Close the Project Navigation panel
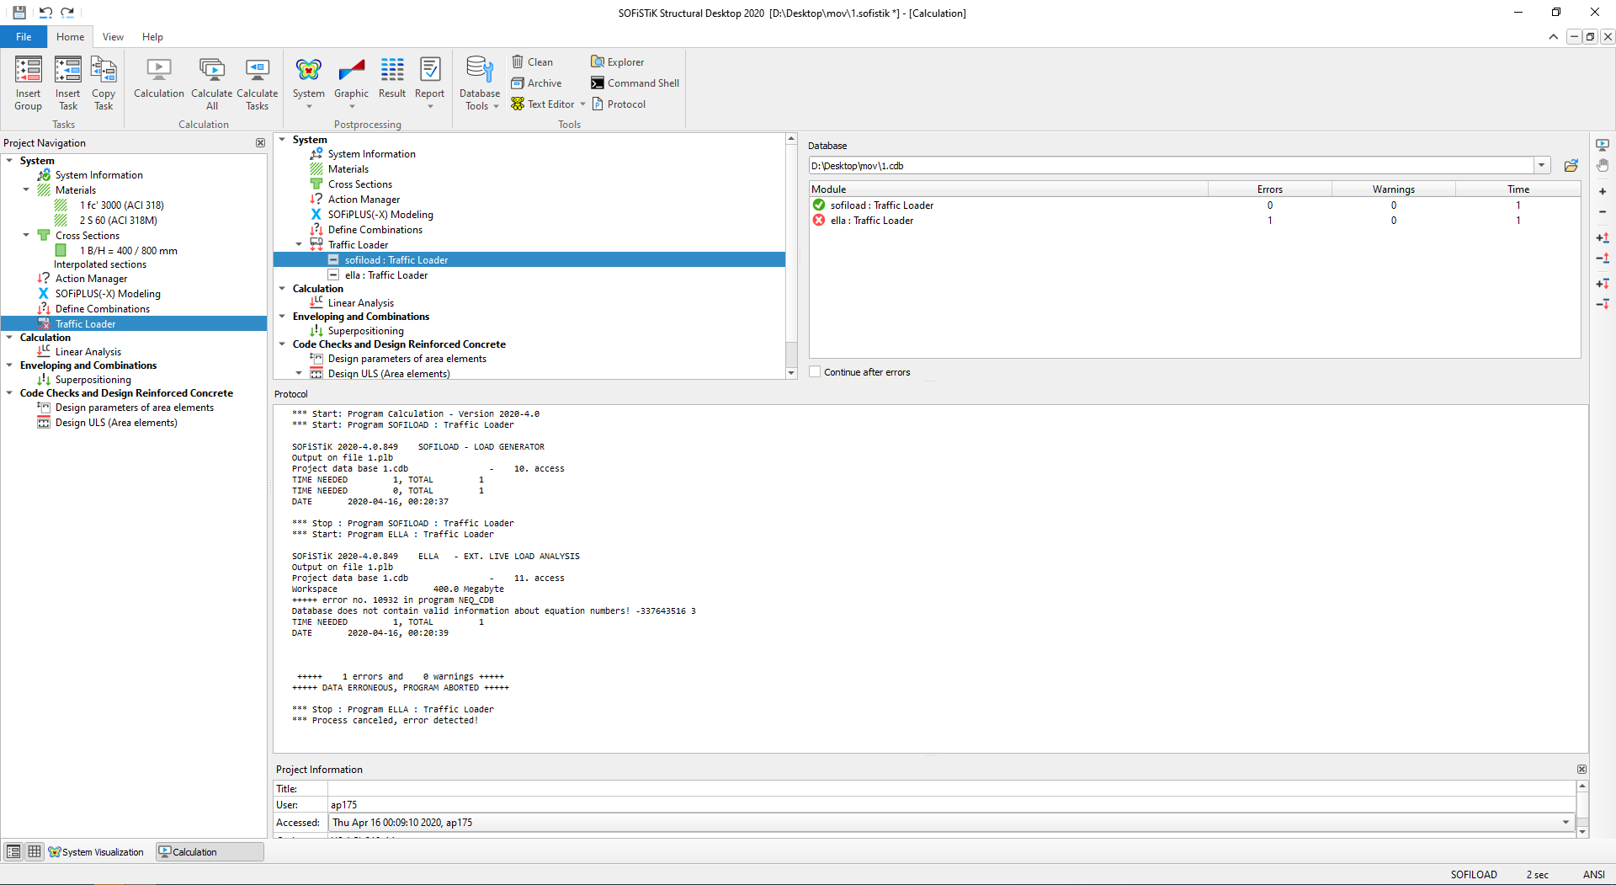1616x885 pixels. tap(260, 143)
